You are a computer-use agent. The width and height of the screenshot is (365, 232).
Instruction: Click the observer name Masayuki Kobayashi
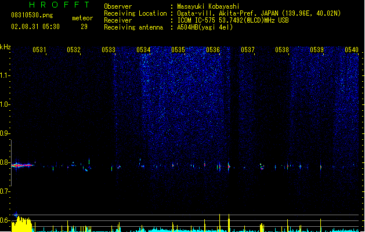208,6
